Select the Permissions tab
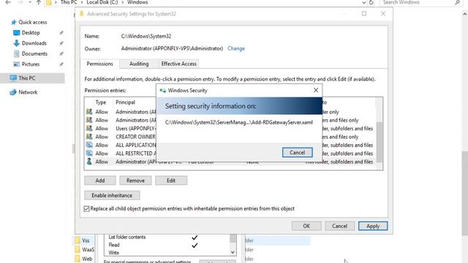Viewport: 468px width, 263px height. click(x=99, y=64)
